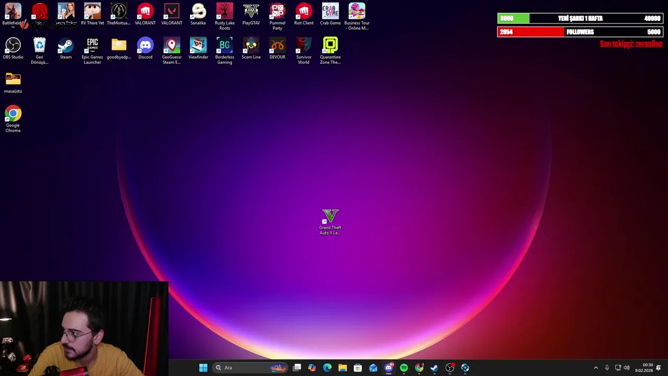Open the clock showing 00:30 9.02.2026
Image resolution: width=668 pixels, height=376 pixels.
pos(644,368)
